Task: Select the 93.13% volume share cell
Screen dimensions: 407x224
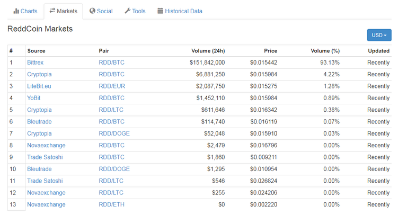Action: coord(330,62)
